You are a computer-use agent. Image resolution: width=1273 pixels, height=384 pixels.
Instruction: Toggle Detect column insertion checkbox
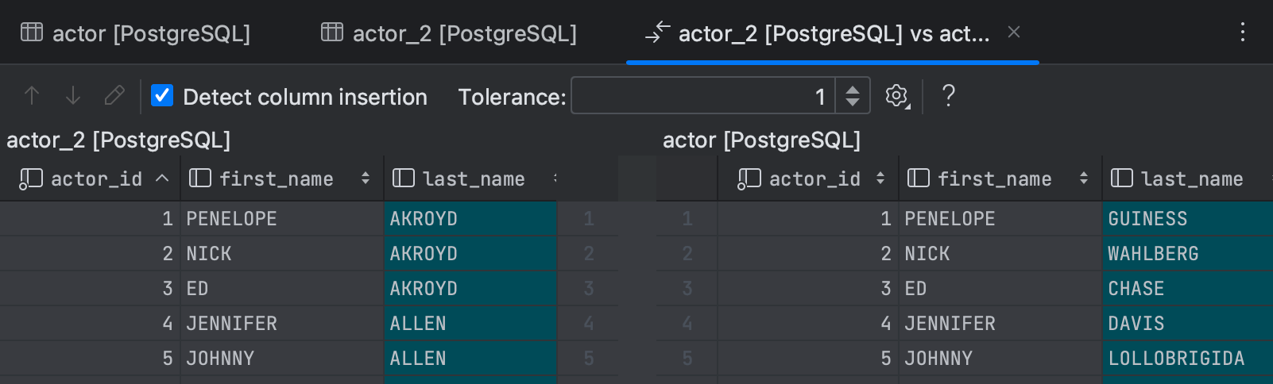point(162,96)
